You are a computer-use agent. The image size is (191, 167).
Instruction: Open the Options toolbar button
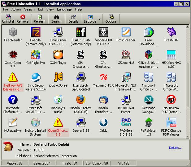[111, 19]
